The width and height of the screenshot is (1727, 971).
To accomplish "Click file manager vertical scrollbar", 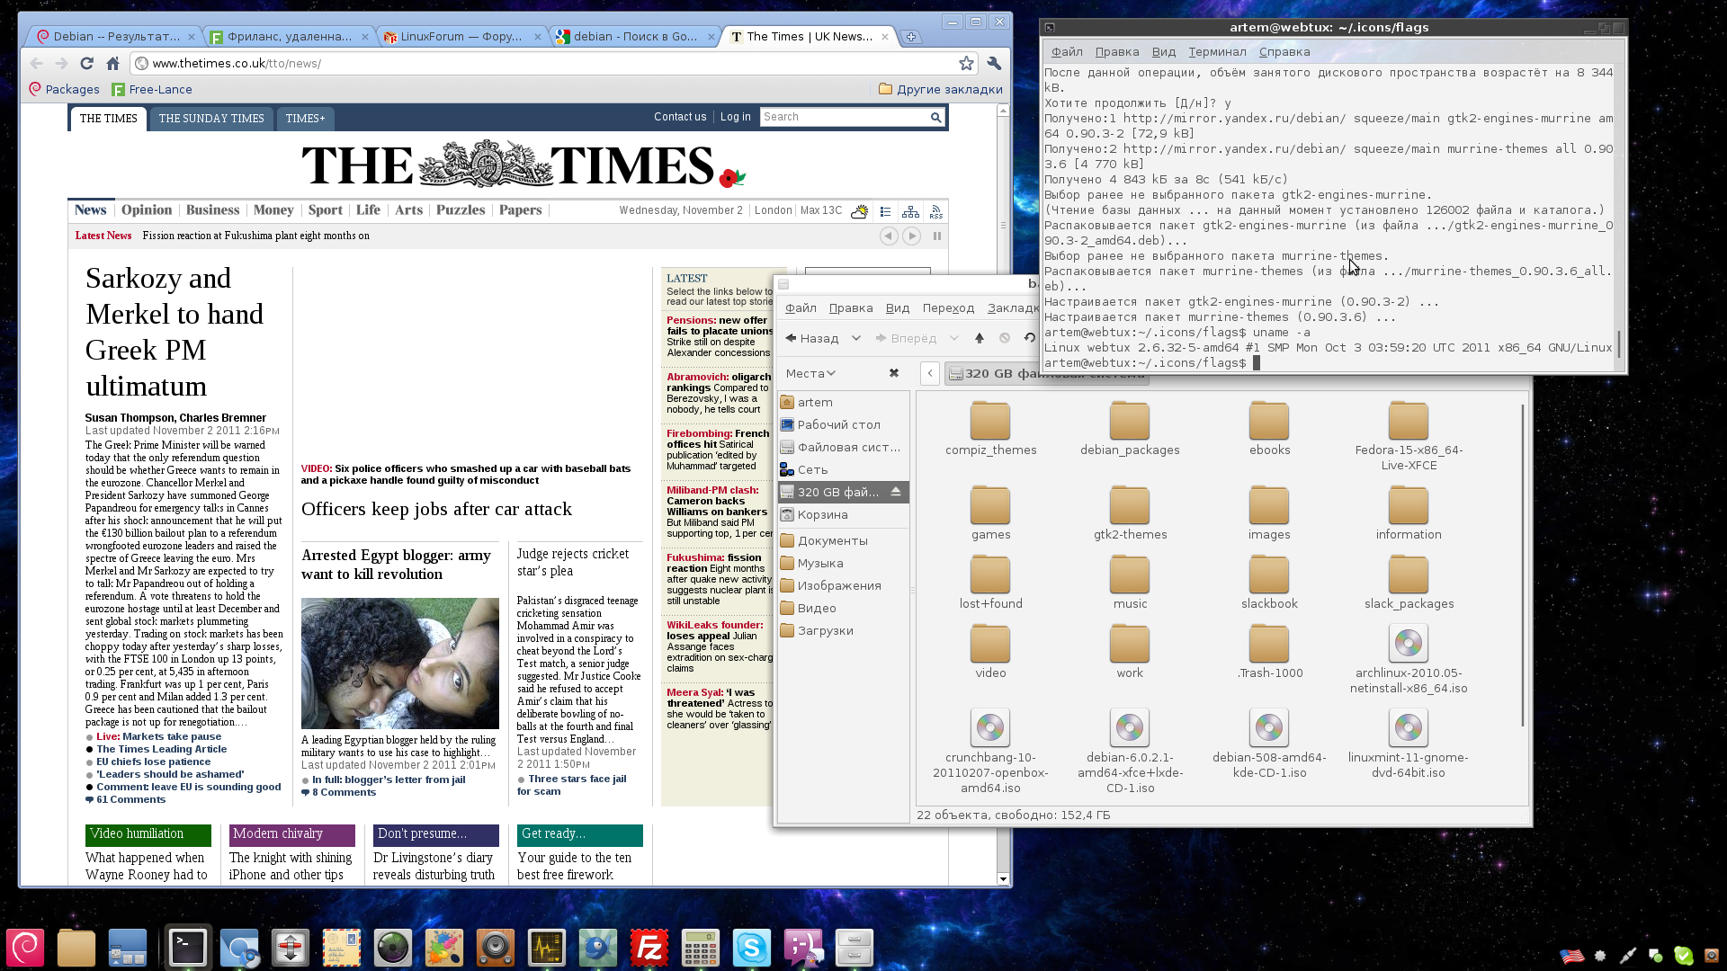I will (x=1523, y=565).
